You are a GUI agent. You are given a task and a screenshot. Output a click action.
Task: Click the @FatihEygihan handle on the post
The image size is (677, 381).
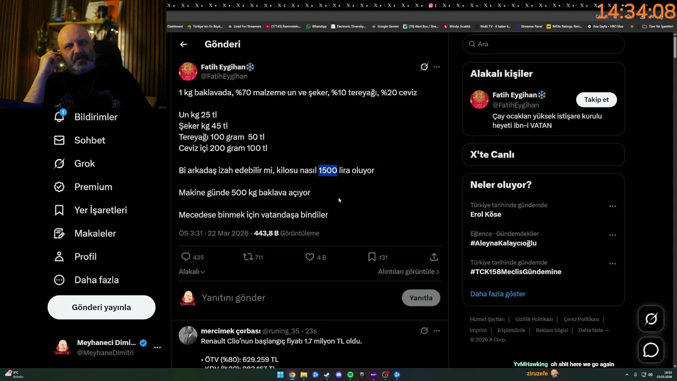point(224,76)
